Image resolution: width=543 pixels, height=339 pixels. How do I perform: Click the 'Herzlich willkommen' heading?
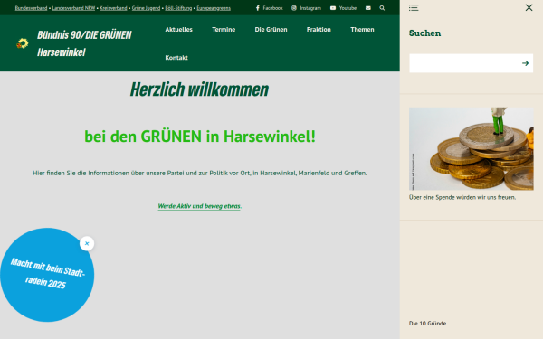pos(199,89)
